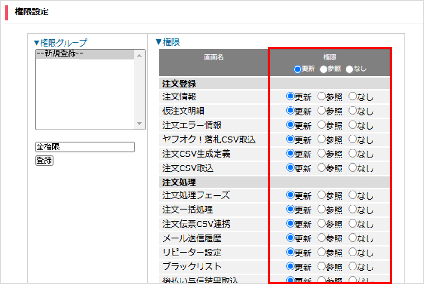This screenshot has height=284, width=424.
Task: Set ヤフオク！落札CSV取込 to 参照
Action: [x=321, y=139]
